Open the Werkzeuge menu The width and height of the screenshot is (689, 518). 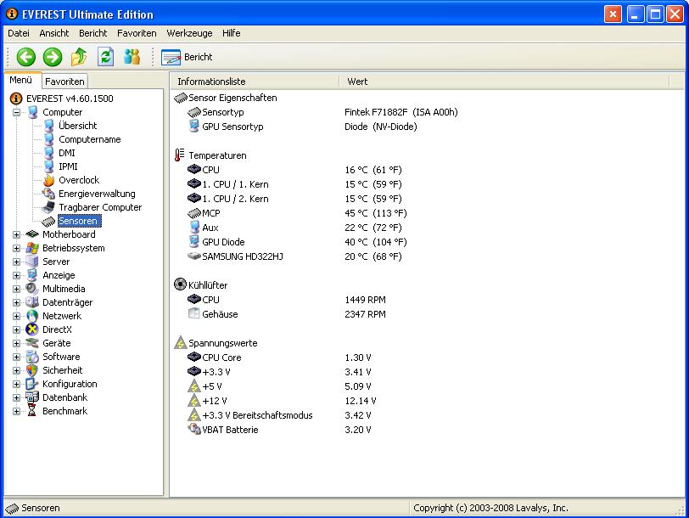click(x=189, y=33)
